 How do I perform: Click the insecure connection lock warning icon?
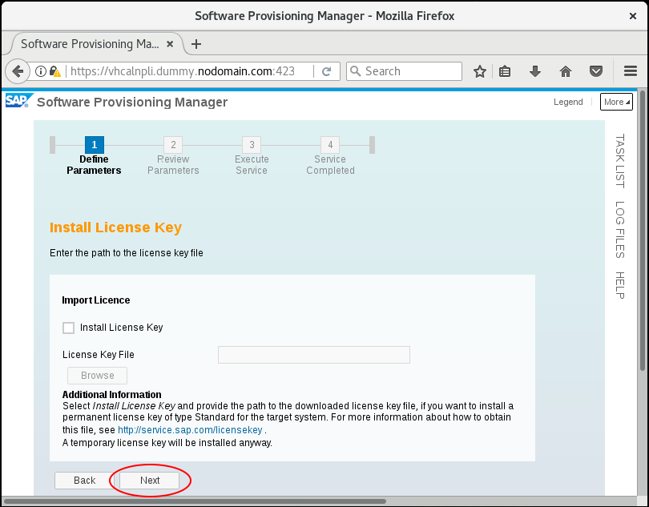coord(54,71)
